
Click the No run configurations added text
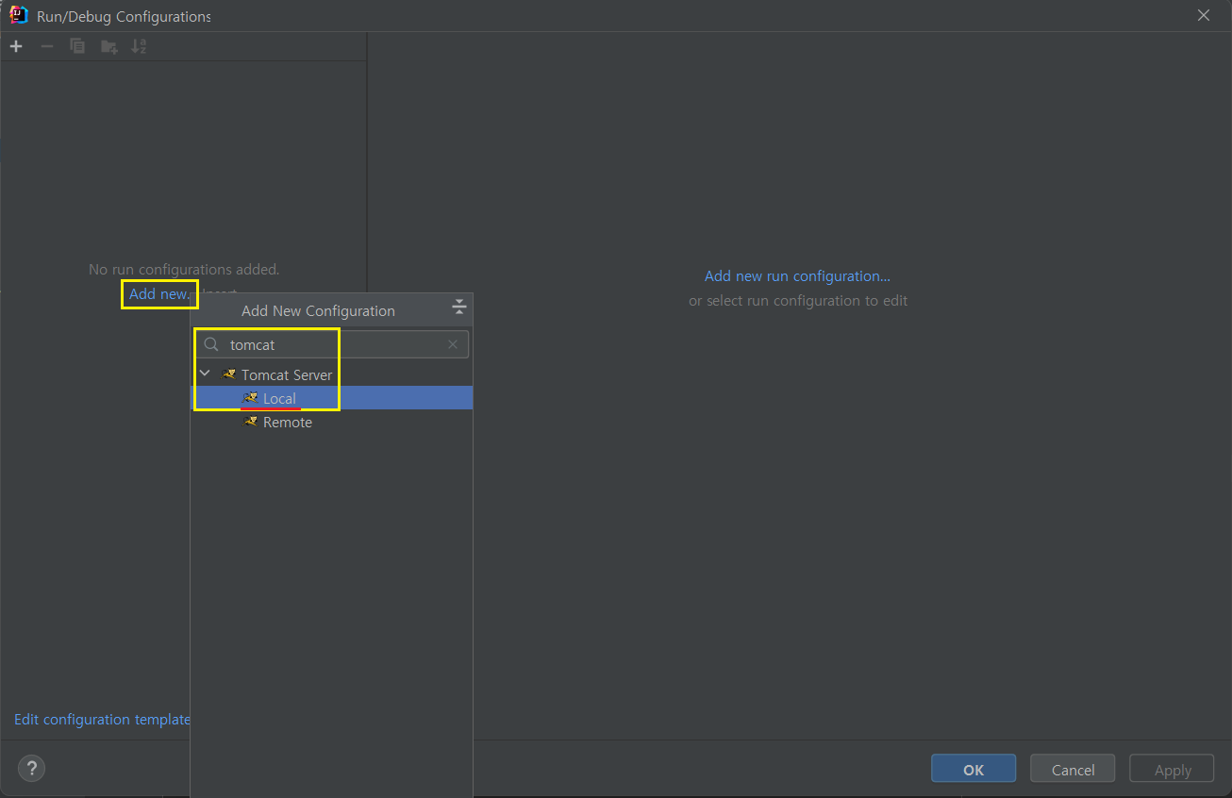point(184,270)
